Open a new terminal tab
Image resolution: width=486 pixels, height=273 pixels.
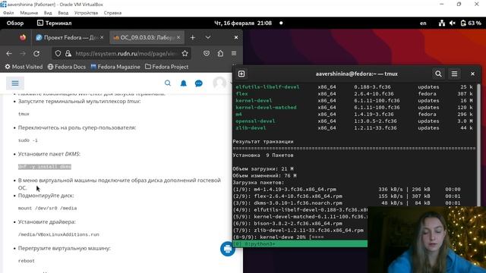tap(241, 74)
